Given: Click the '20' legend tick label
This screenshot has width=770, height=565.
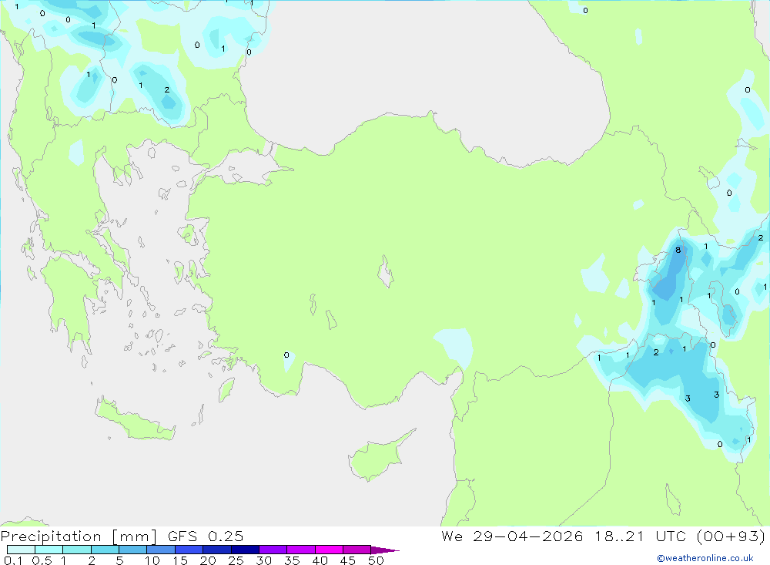Looking at the screenshot, I should click(x=208, y=560).
